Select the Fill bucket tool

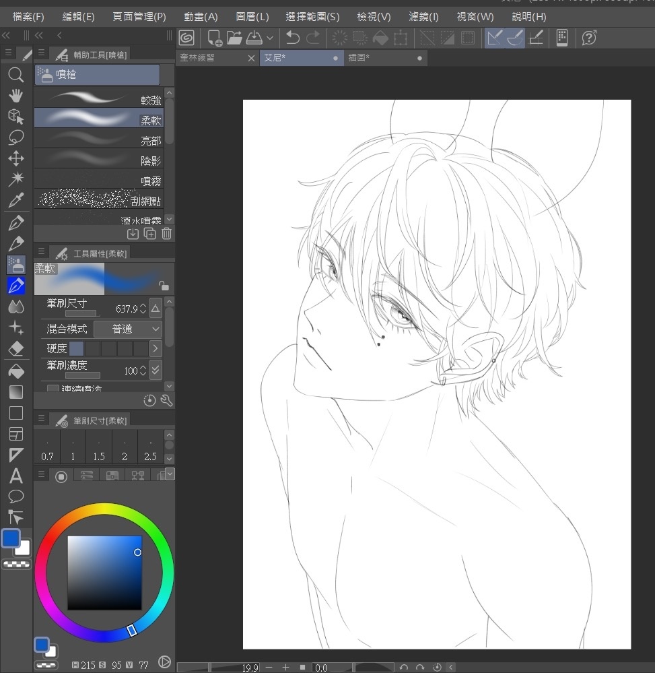16,371
